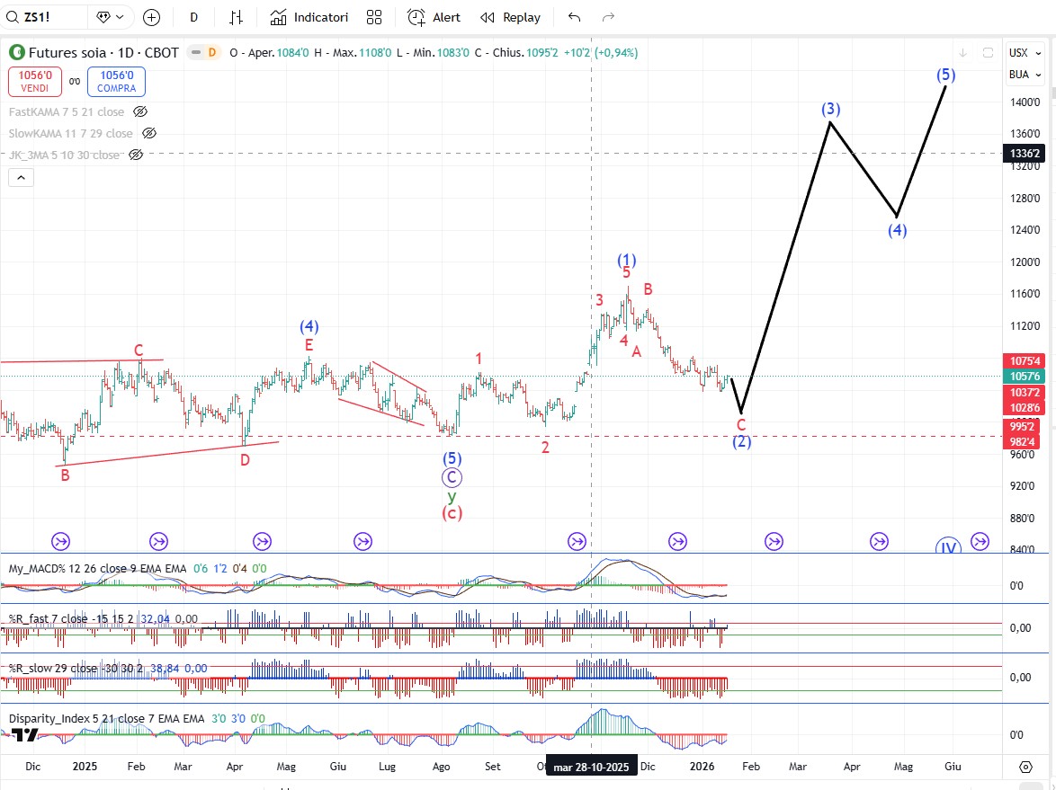Click the red VENDI sell button
This screenshot has width=1056, height=790.
pyautogui.click(x=35, y=82)
